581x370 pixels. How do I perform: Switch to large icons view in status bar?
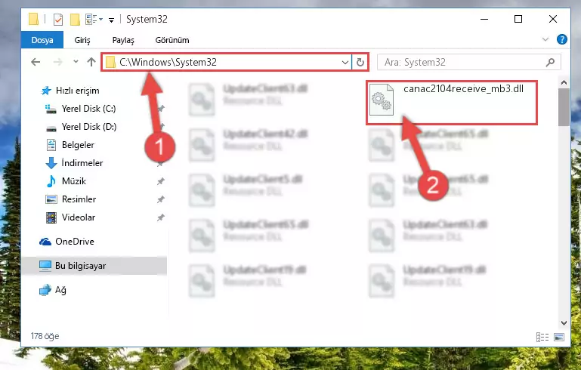coord(559,337)
